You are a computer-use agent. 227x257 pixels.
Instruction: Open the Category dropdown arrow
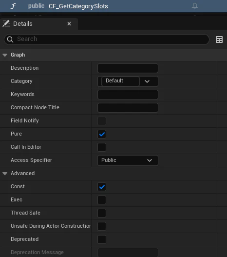coord(147,81)
